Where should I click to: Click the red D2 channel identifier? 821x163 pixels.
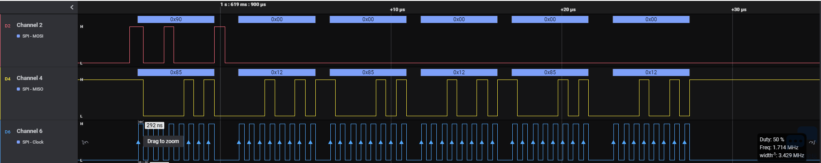click(8, 26)
